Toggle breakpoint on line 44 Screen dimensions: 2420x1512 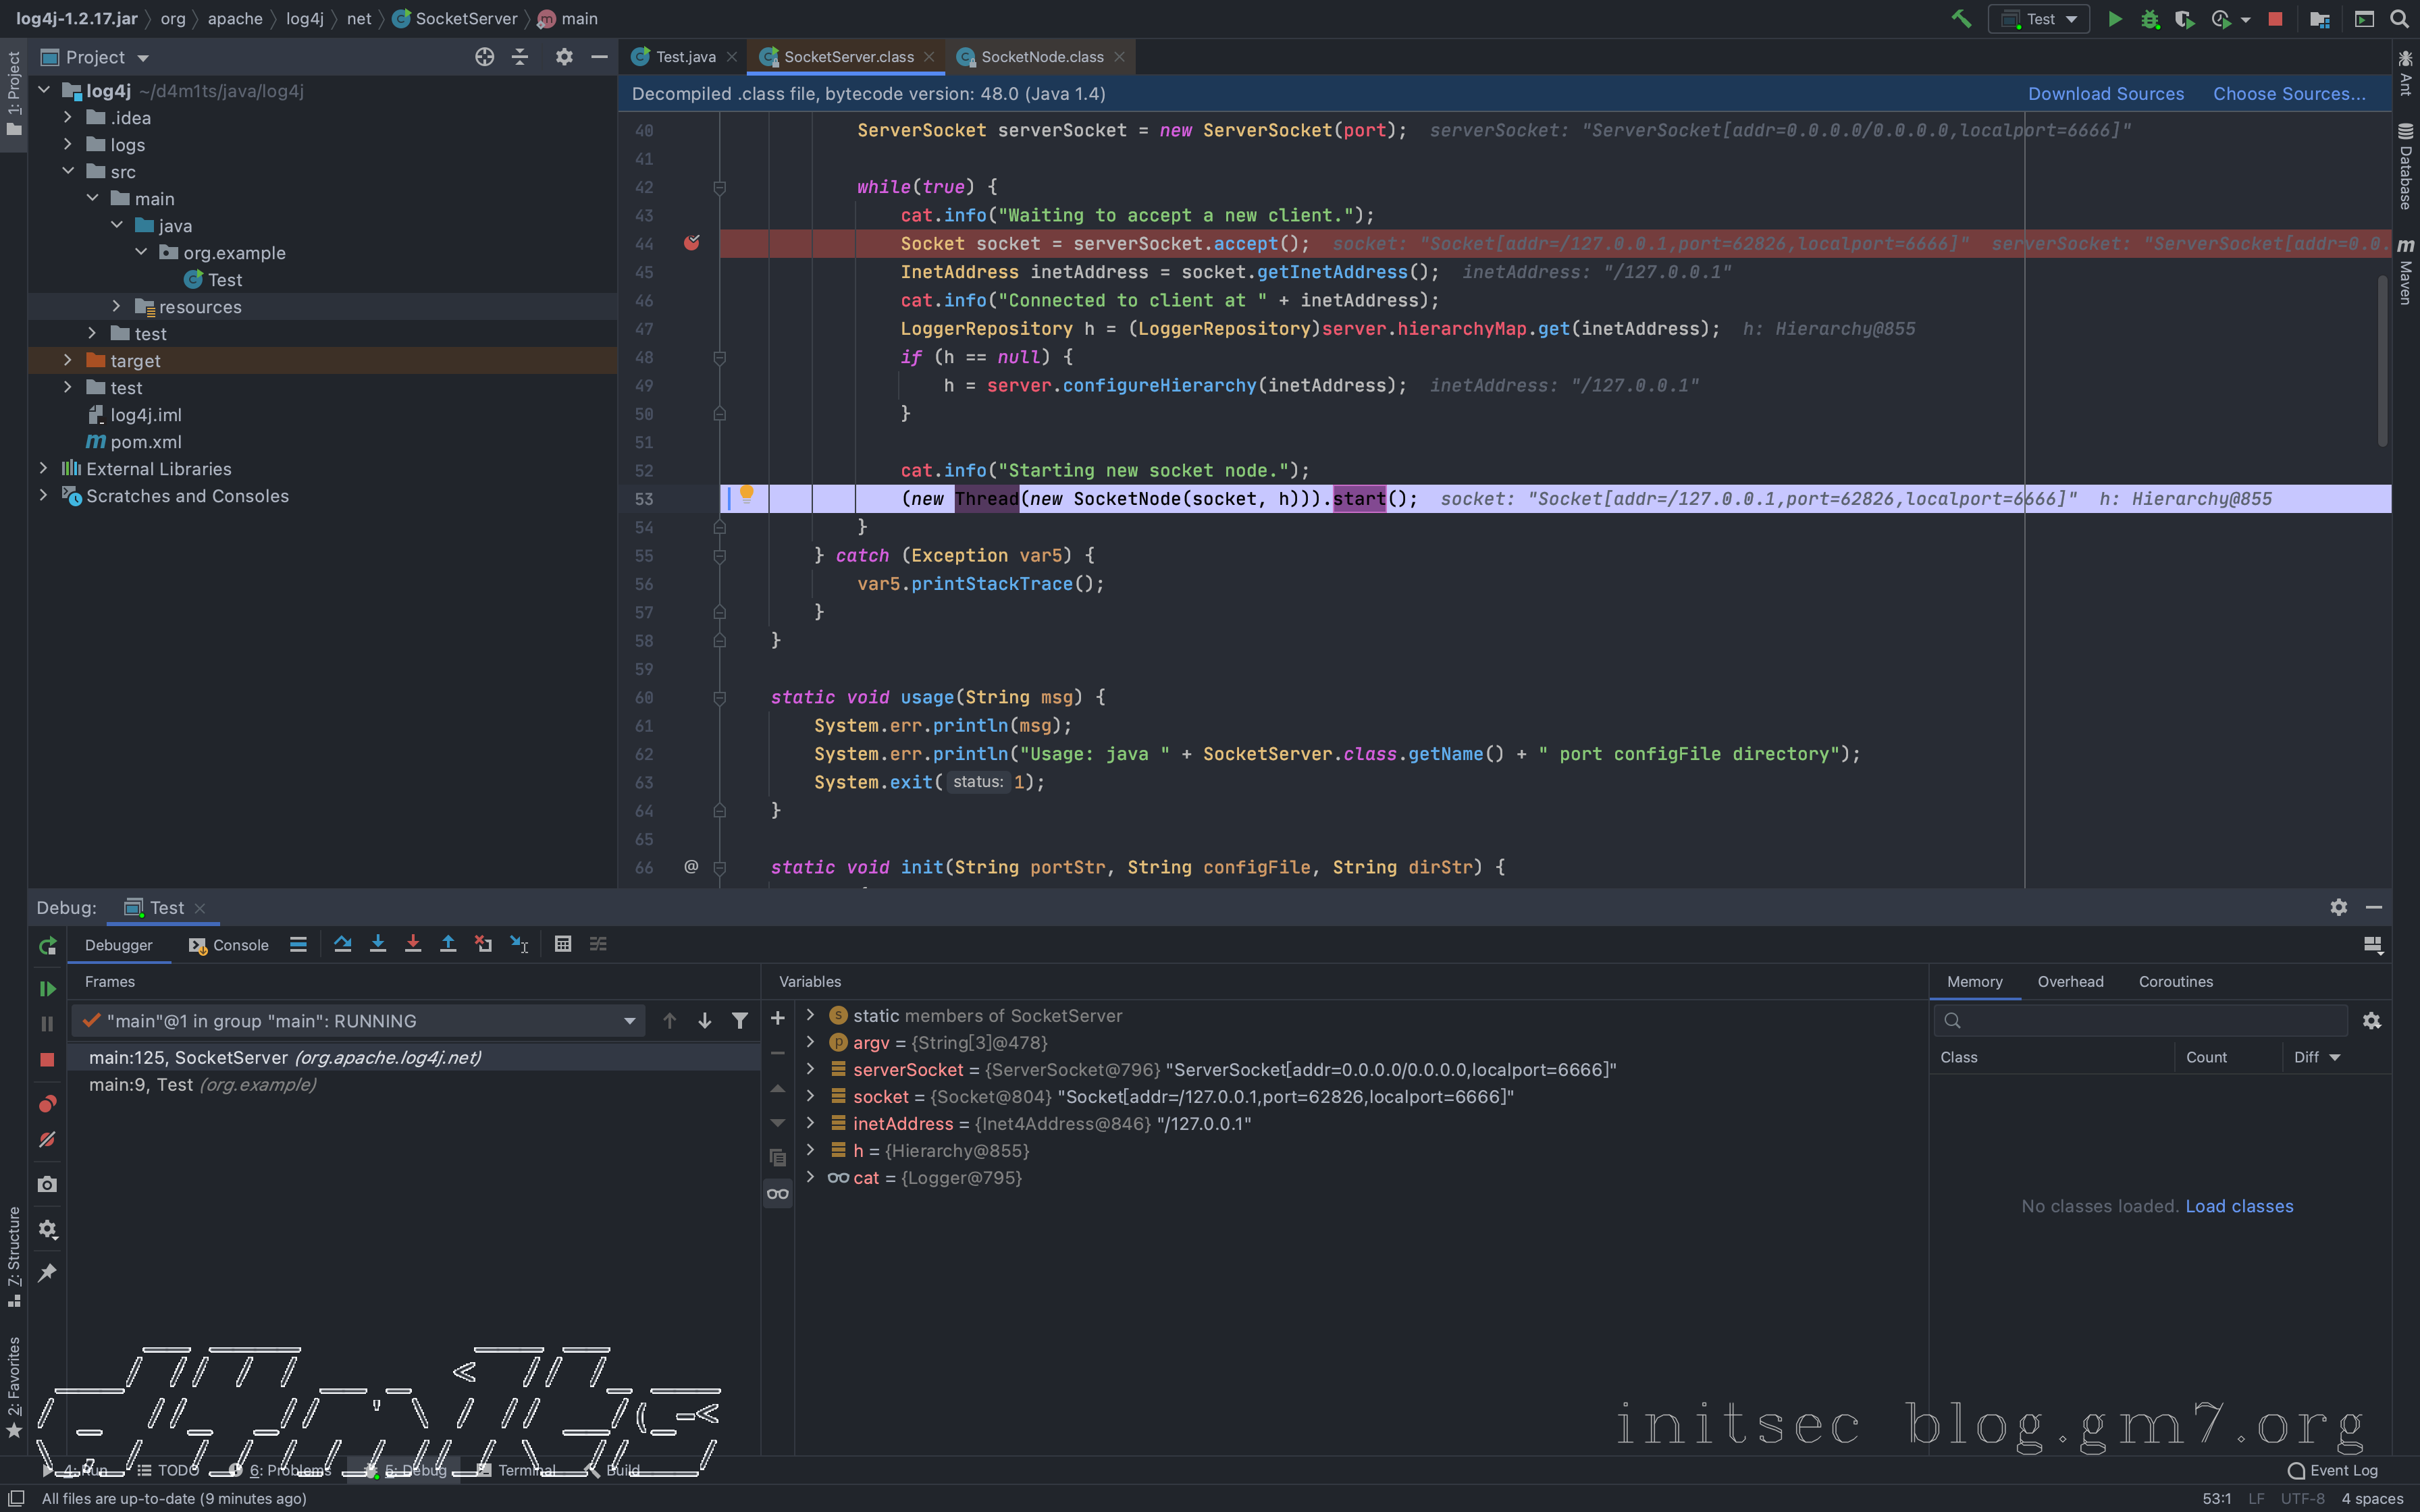691,243
